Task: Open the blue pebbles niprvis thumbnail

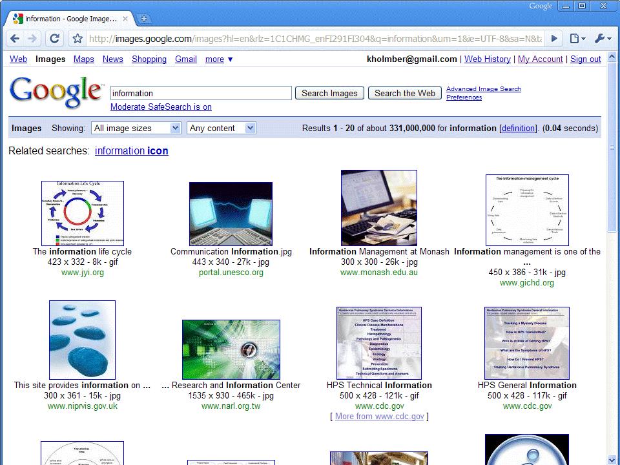Action: tap(82, 340)
